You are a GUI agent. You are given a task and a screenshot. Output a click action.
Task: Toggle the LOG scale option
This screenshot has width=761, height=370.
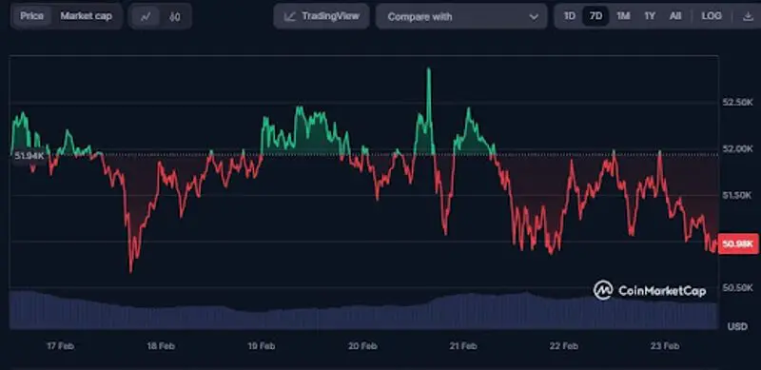[711, 16]
